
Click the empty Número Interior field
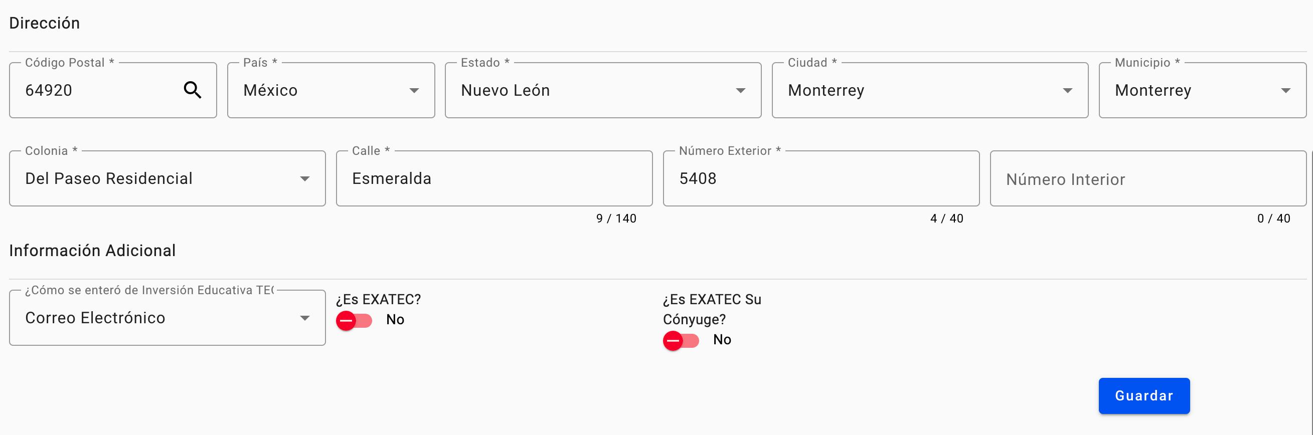pos(1147,179)
